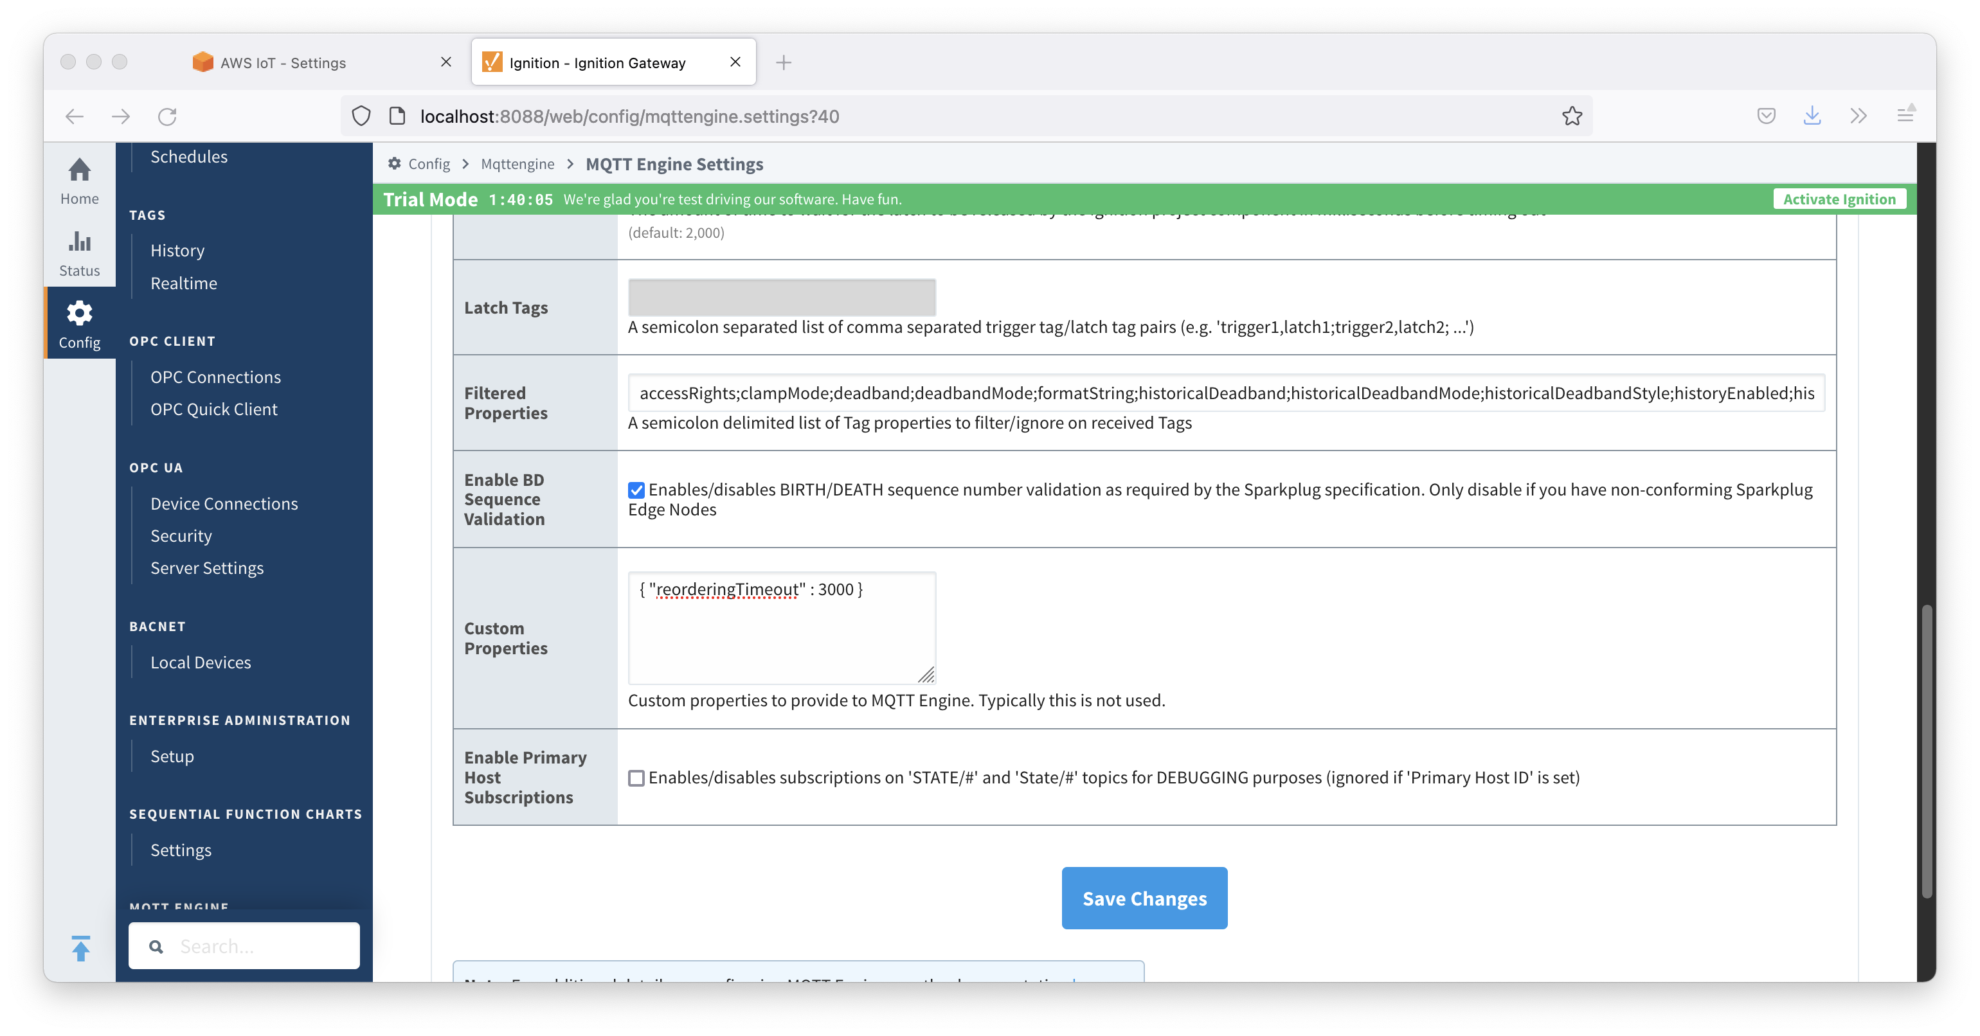Expand the toolbar overflow chevrons

pos(1859,116)
